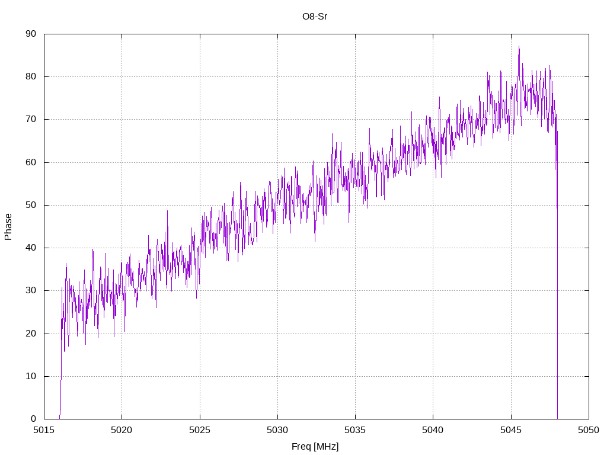Click x-axis tick value 5020
Image resolution: width=607 pixels, height=455 pixels.
coord(122,430)
